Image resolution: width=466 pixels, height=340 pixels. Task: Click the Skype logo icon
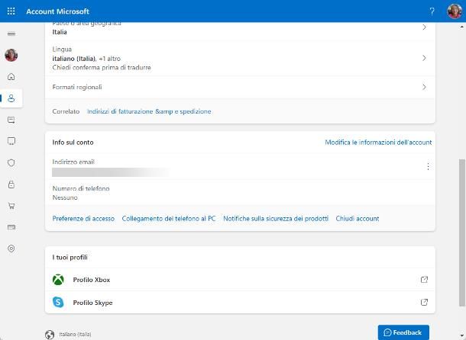click(x=58, y=303)
